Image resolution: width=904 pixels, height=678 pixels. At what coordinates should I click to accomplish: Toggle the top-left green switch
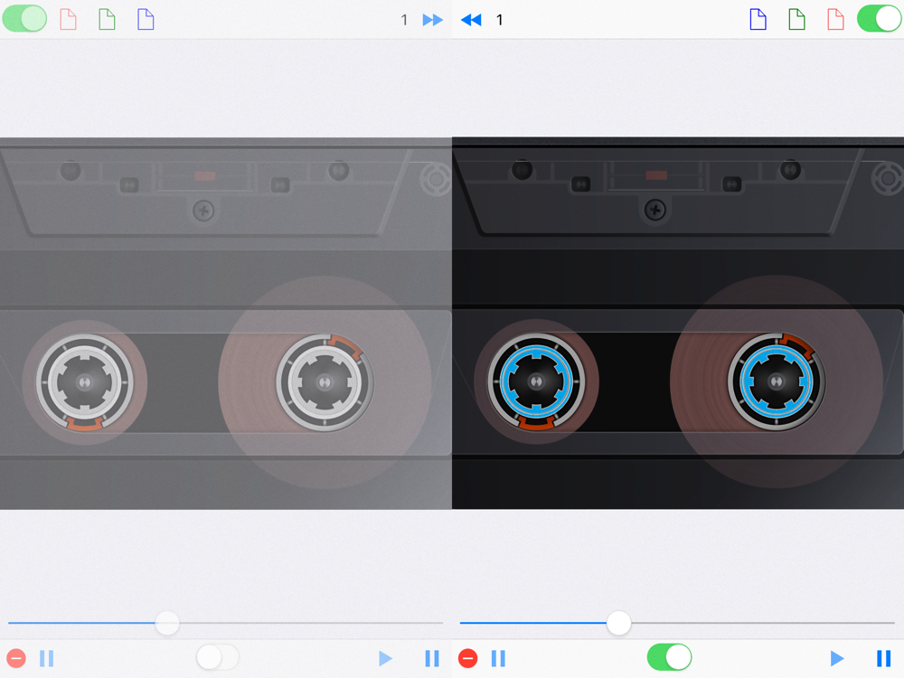(24, 18)
